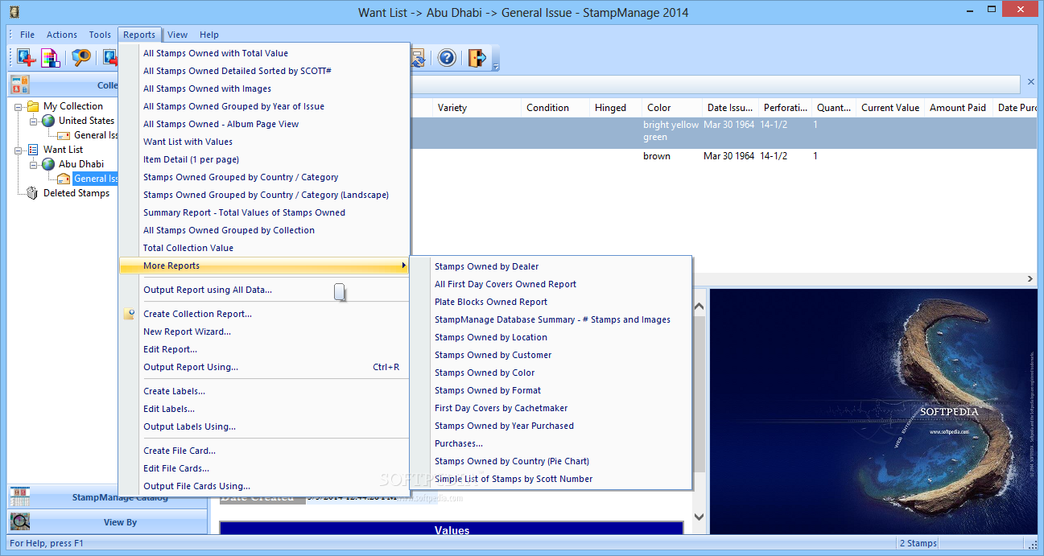
Task: Click the color palette report toolbar icon
Action: [51, 58]
